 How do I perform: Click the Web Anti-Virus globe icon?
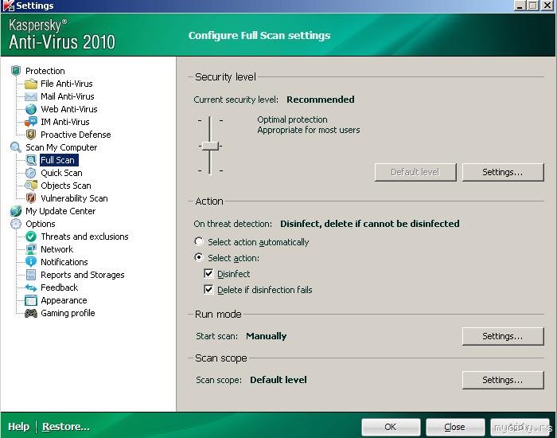31,109
